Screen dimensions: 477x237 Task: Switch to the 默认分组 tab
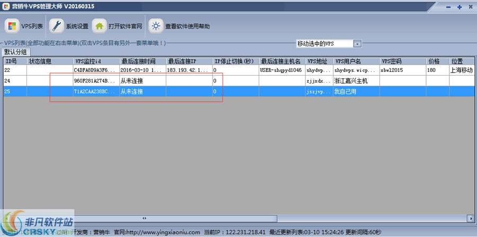point(15,52)
